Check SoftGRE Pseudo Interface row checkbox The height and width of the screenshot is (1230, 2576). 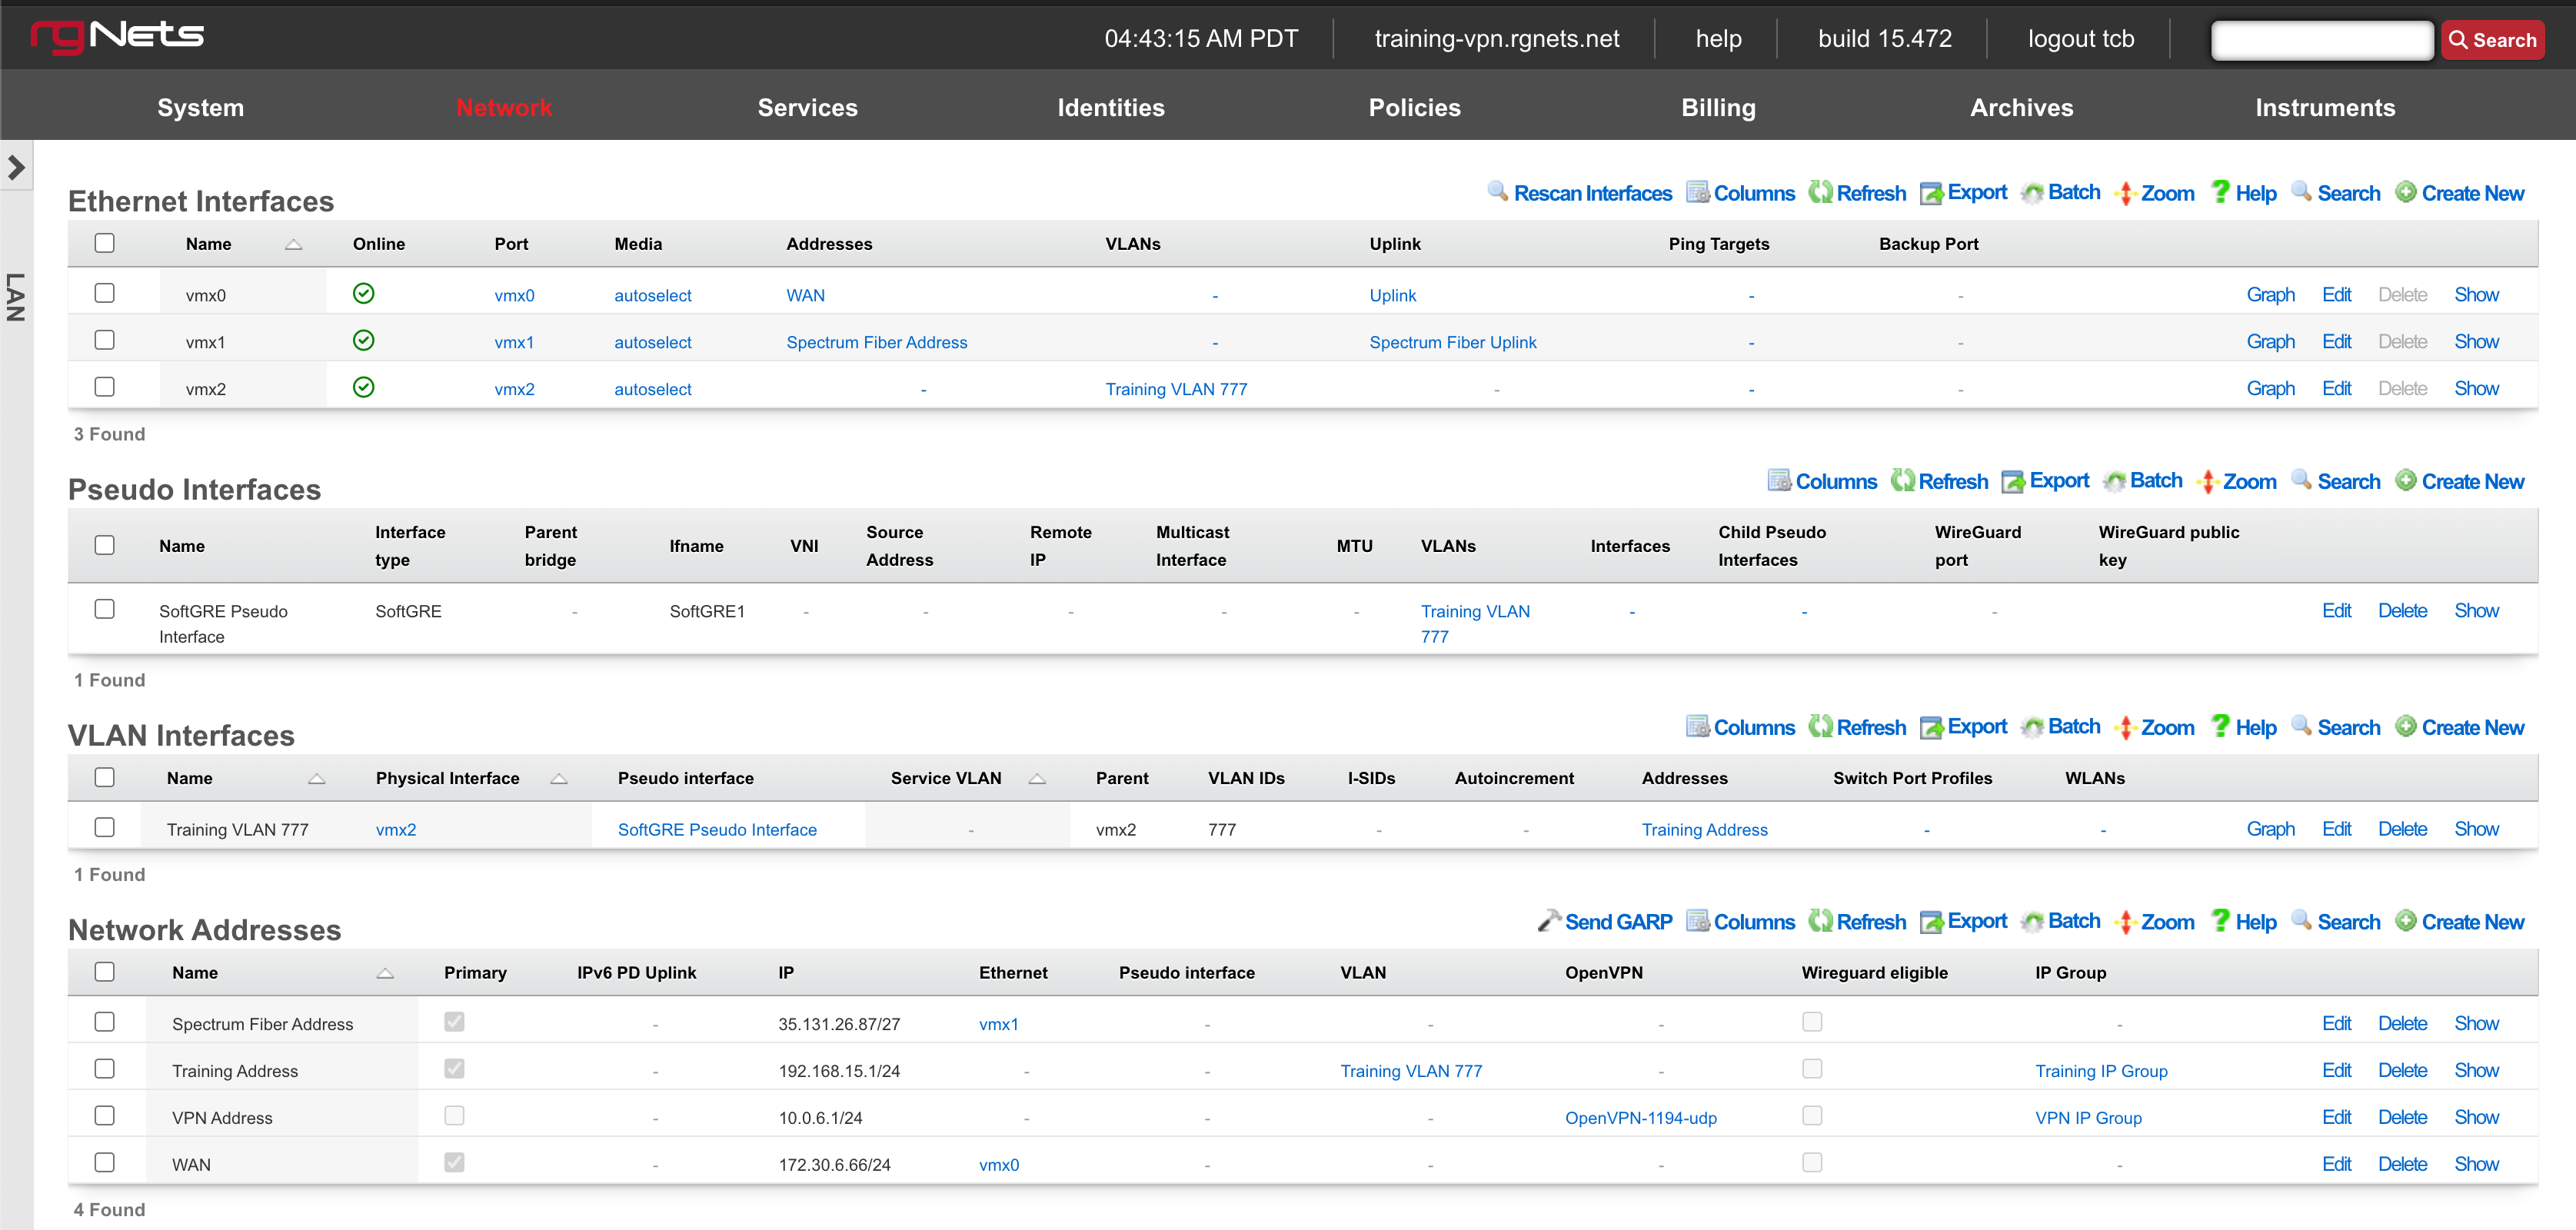(104, 609)
